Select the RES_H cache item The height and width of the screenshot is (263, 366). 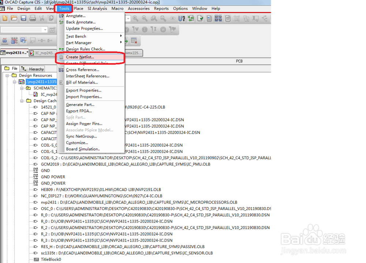pyautogui.click(x=123, y=247)
